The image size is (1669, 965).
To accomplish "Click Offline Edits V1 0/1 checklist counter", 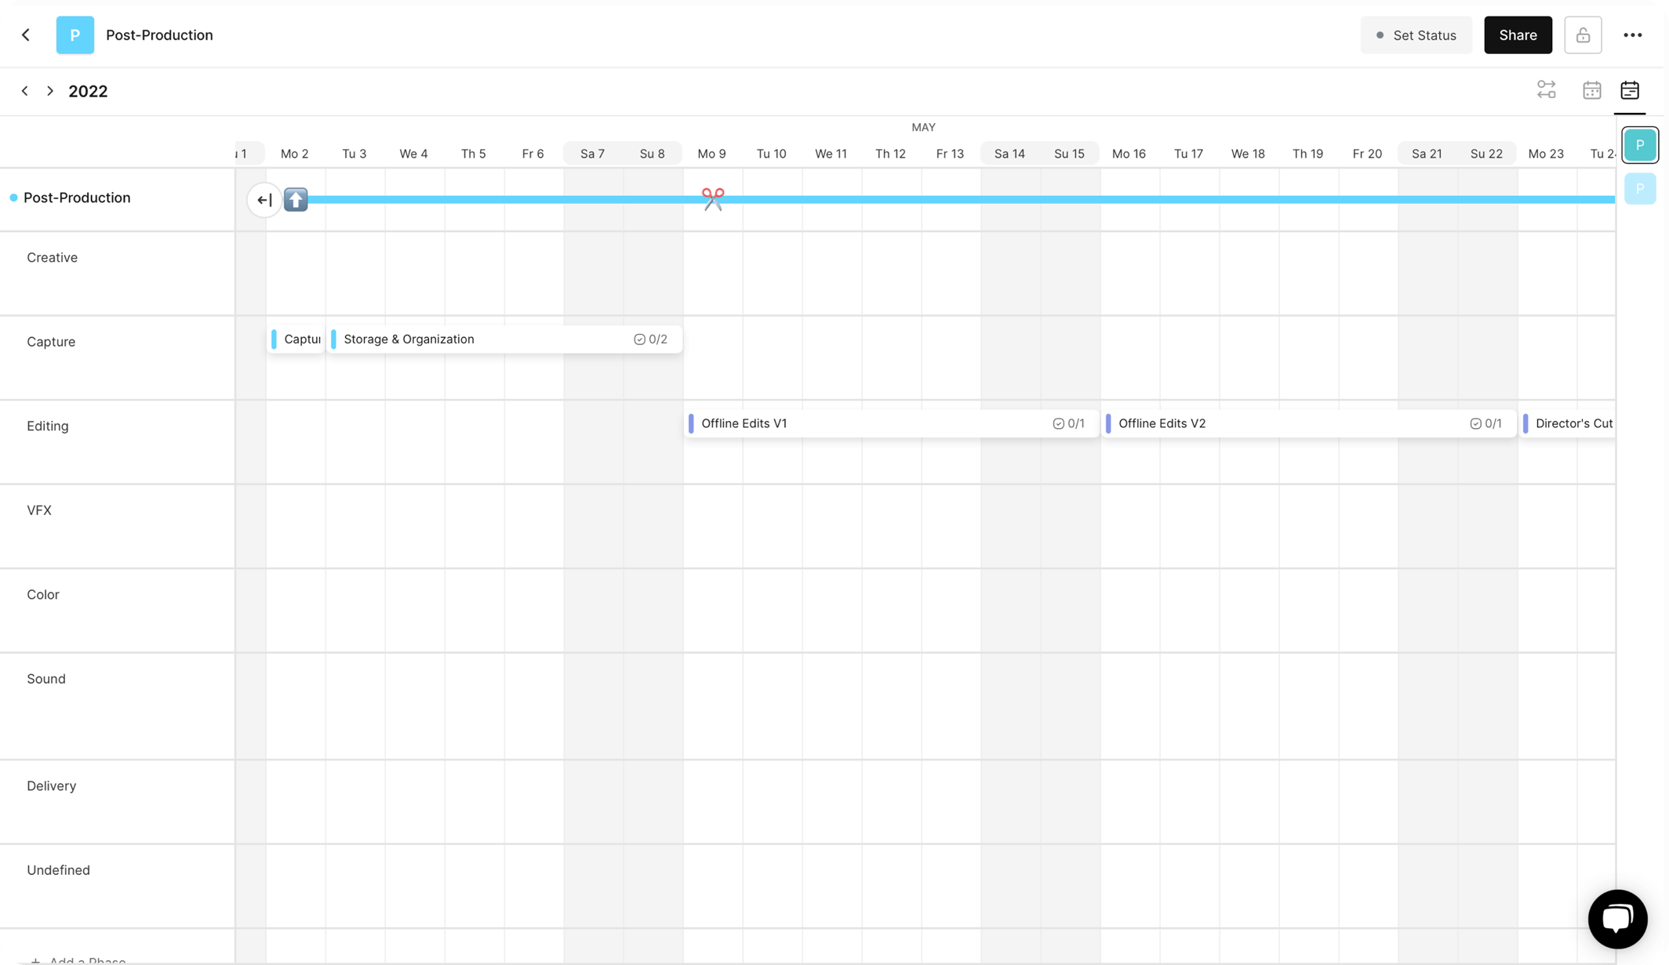I will point(1068,423).
